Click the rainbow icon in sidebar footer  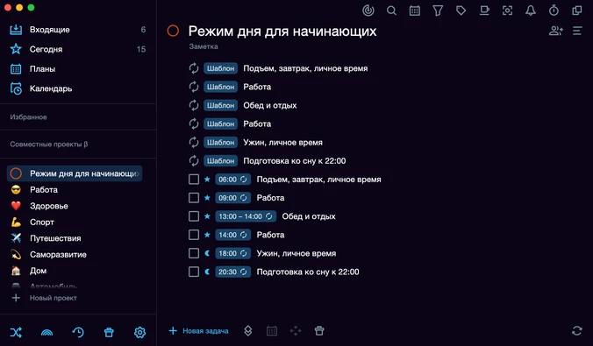click(46, 332)
